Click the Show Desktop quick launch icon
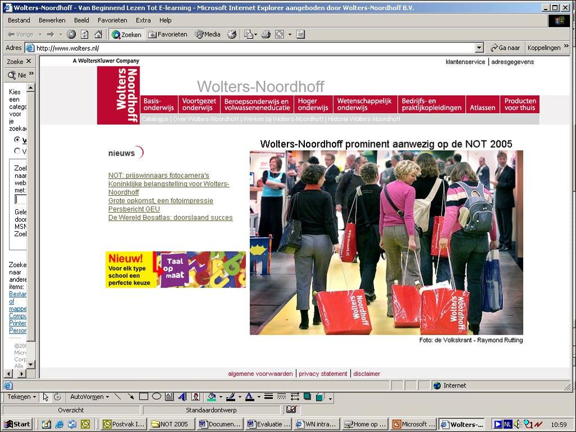This screenshot has height=432, width=576. [46, 424]
